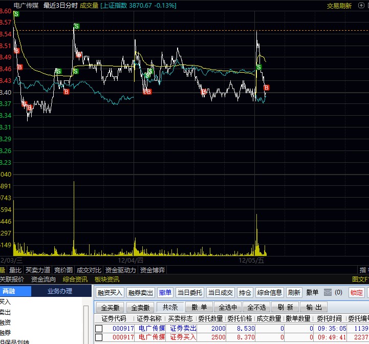Click the S marker at the 8.57 spike
Screen dimensions: 369x344
point(76,26)
